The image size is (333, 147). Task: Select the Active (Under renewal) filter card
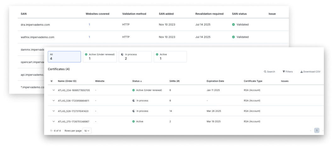(100, 57)
